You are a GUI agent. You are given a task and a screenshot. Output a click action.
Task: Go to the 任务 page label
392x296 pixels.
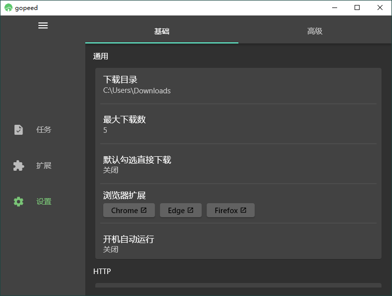click(x=44, y=130)
